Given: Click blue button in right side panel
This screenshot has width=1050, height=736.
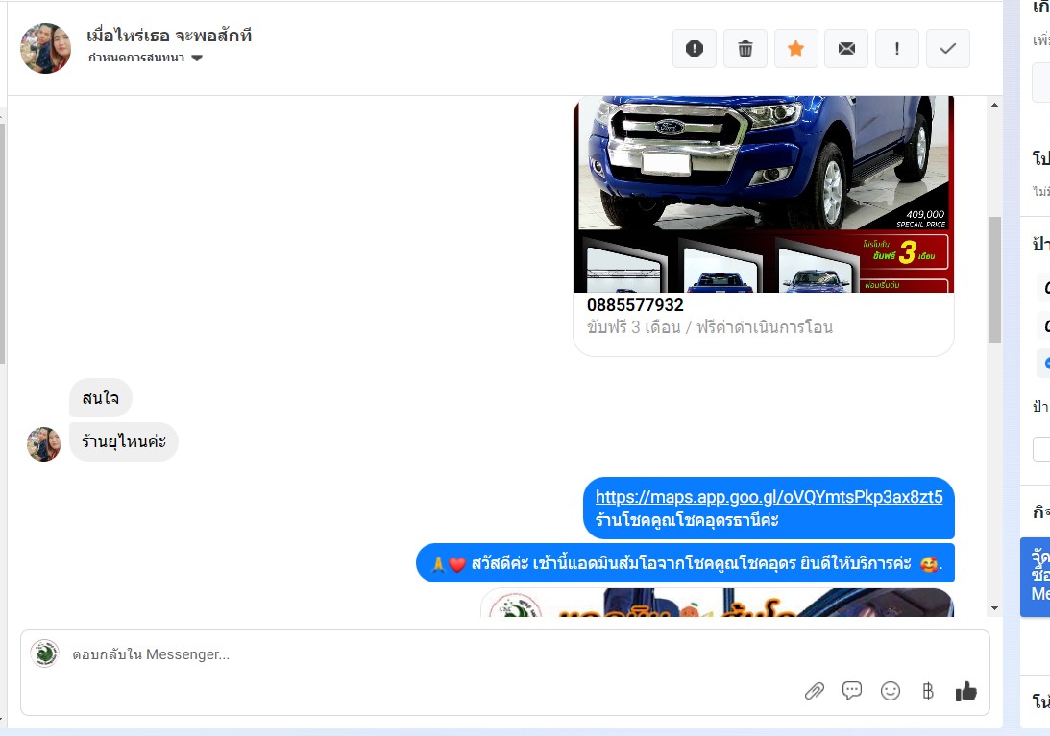Looking at the screenshot, I should (x=1036, y=577).
